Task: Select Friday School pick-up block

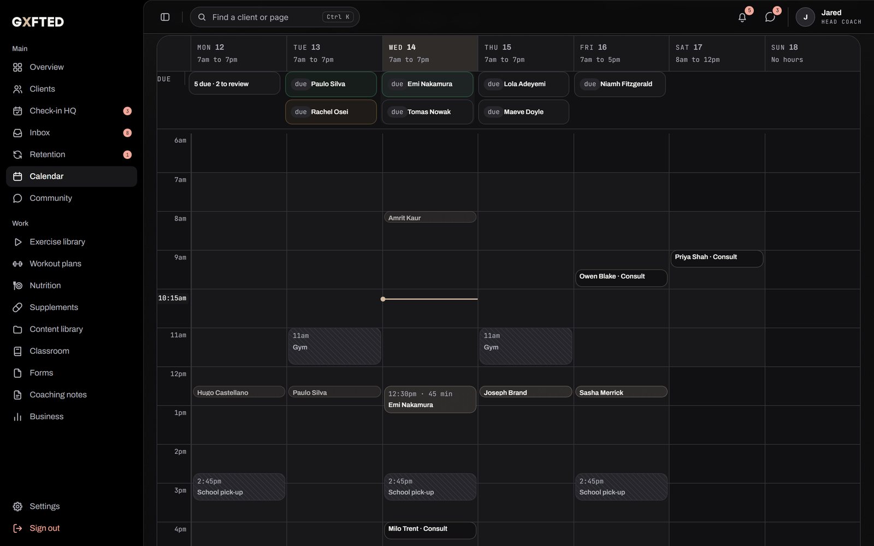Action: pyautogui.click(x=621, y=486)
